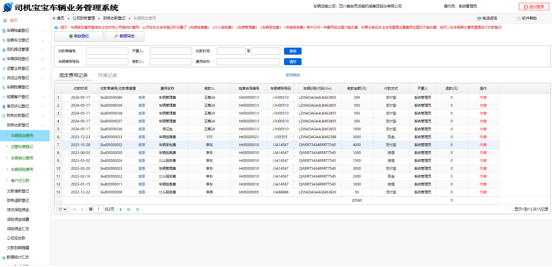Expand the 司机押运管理 menu chevron
The width and height of the screenshot is (552, 267).
point(43,50)
